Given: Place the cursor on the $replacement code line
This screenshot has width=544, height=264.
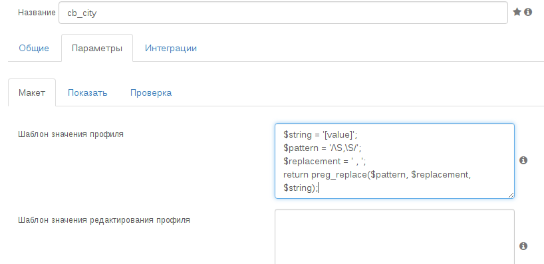Looking at the screenshot, I should pos(325,162).
